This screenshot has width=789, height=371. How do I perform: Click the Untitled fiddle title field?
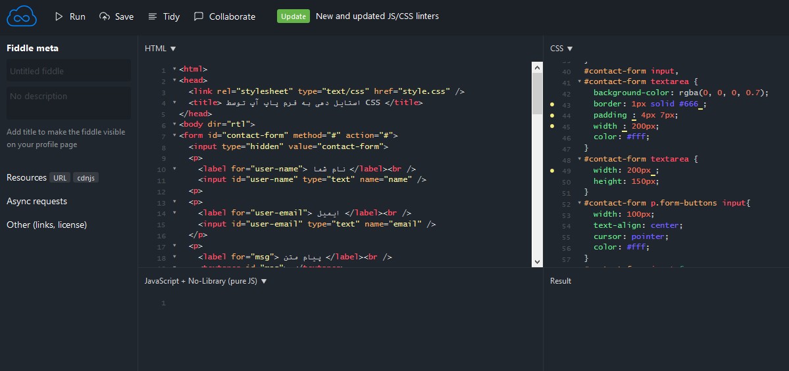coord(68,71)
